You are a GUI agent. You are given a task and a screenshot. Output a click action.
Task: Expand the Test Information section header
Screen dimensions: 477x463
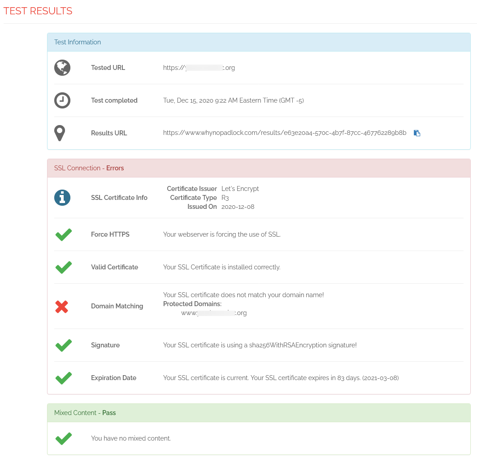pos(78,42)
